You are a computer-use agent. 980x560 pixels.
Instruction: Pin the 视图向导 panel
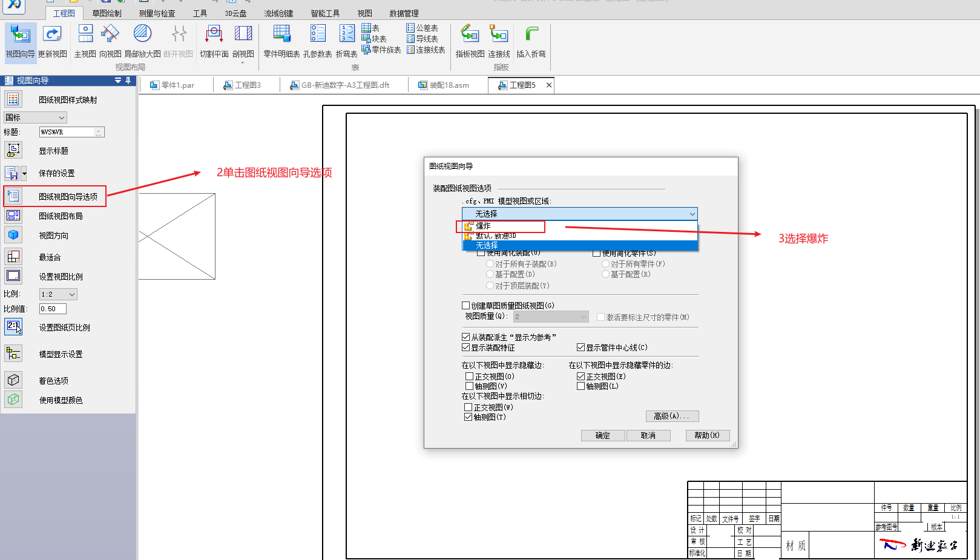tap(128, 81)
